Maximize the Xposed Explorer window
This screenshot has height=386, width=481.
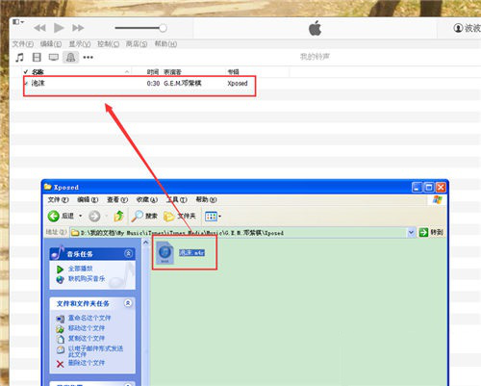429,187
